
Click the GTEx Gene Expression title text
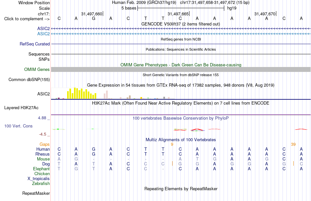[181, 85]
